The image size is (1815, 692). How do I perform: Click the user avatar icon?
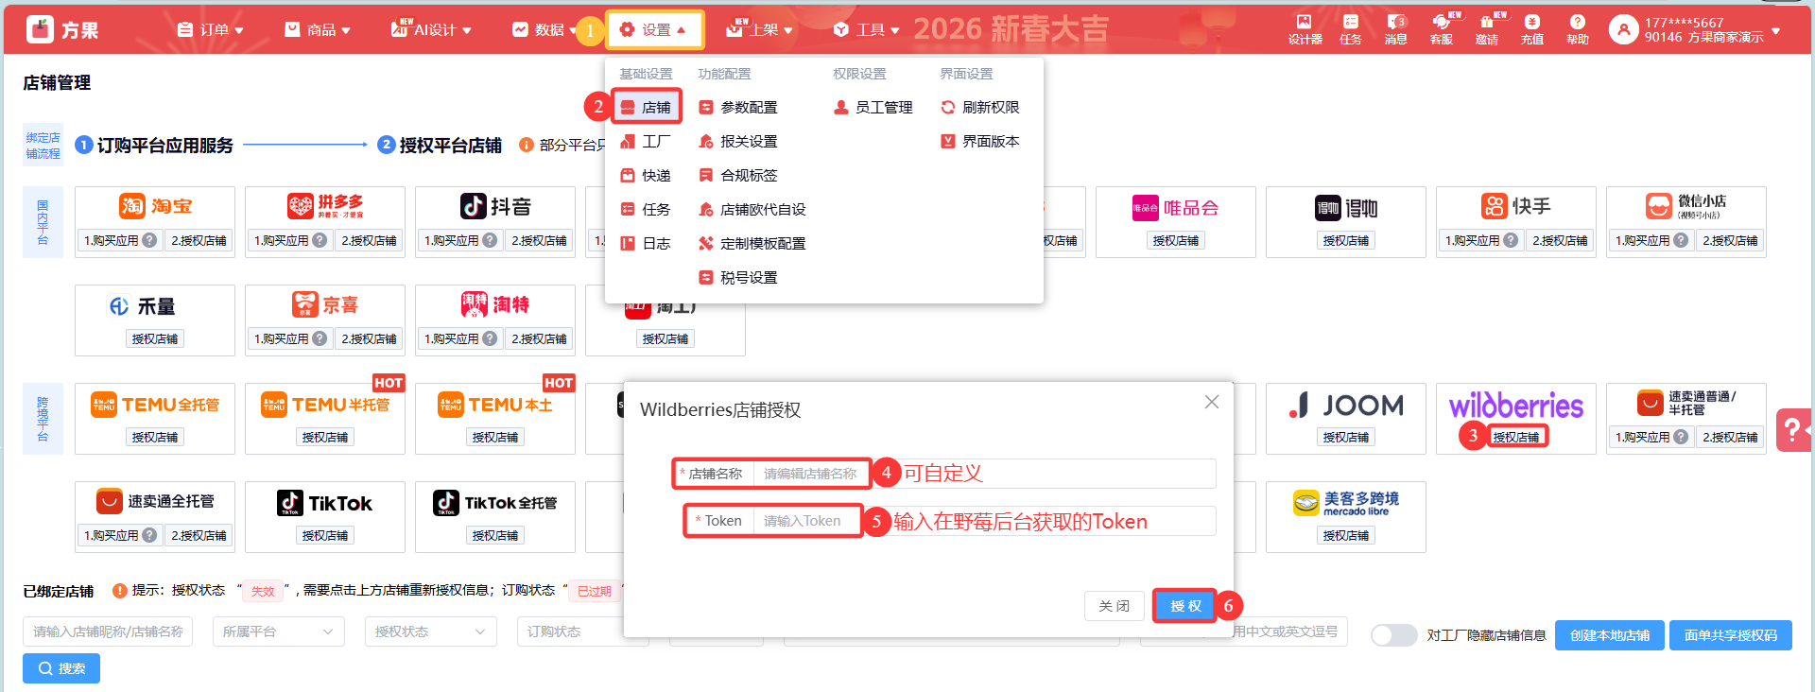[1623, 30]
